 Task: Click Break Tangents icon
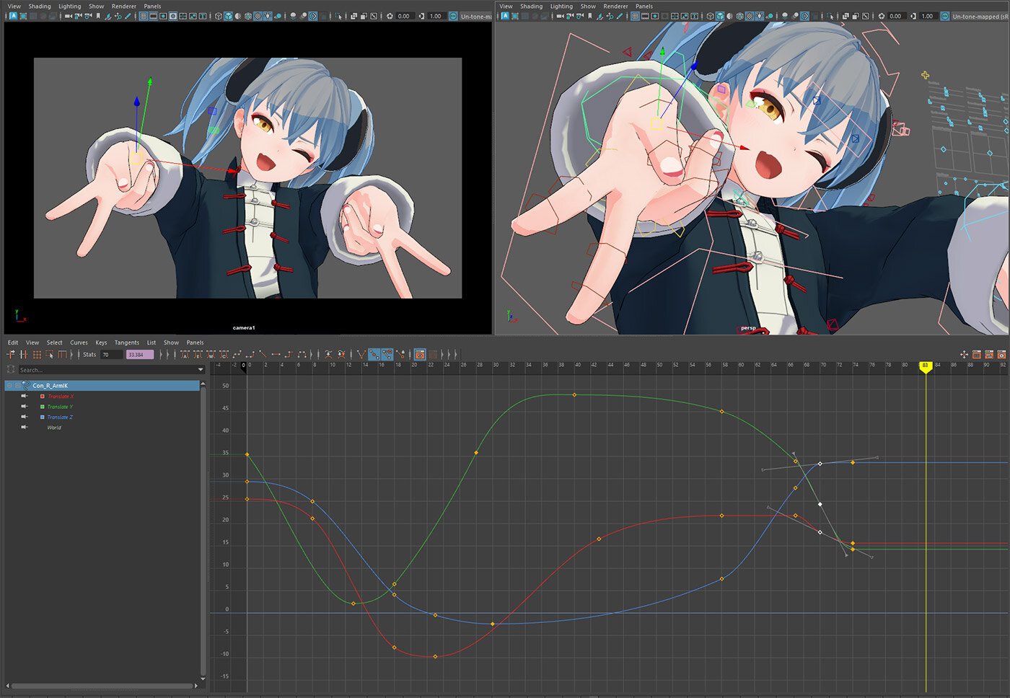click(361, 354)
